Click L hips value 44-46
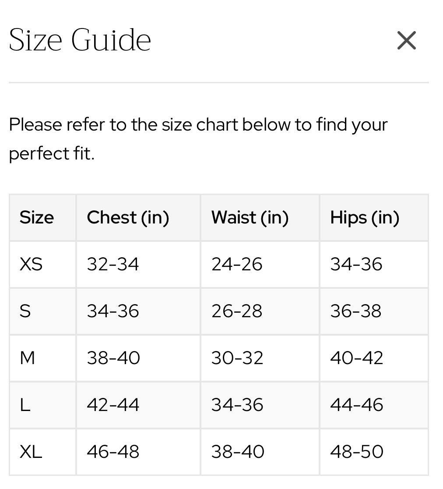Viewport: 443px width, 489px height. click(356, 405)
